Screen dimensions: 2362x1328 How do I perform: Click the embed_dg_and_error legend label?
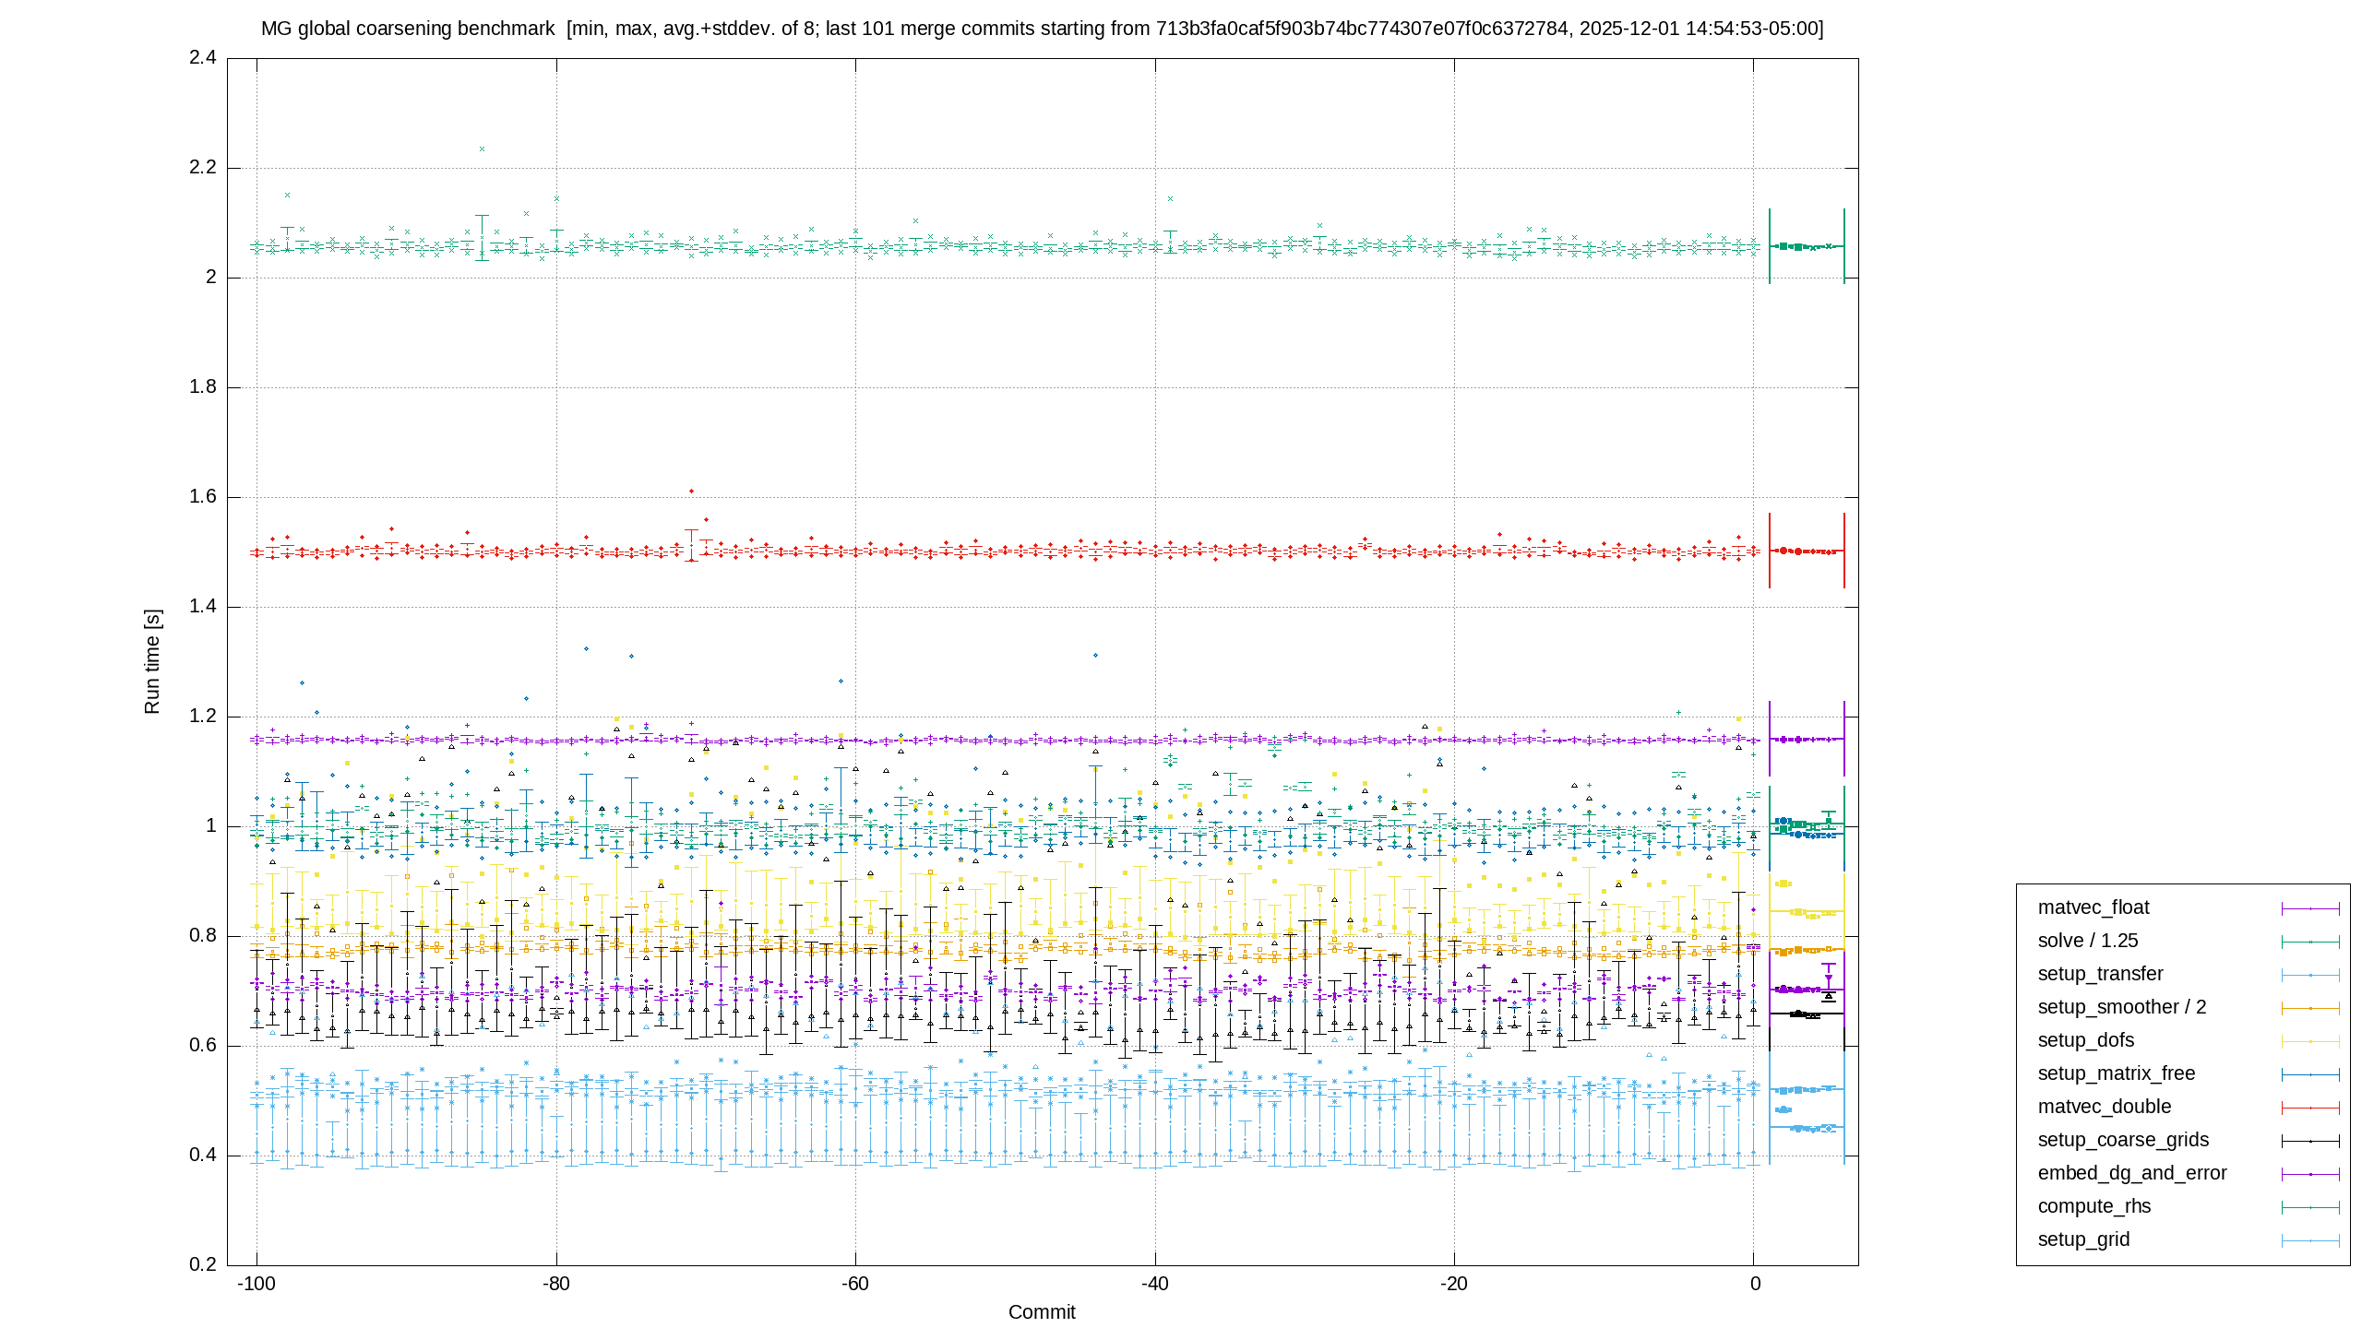2132,1173
